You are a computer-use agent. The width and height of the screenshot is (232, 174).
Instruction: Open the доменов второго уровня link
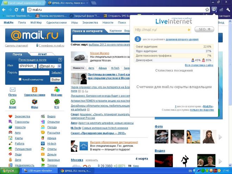click(182, 39)
